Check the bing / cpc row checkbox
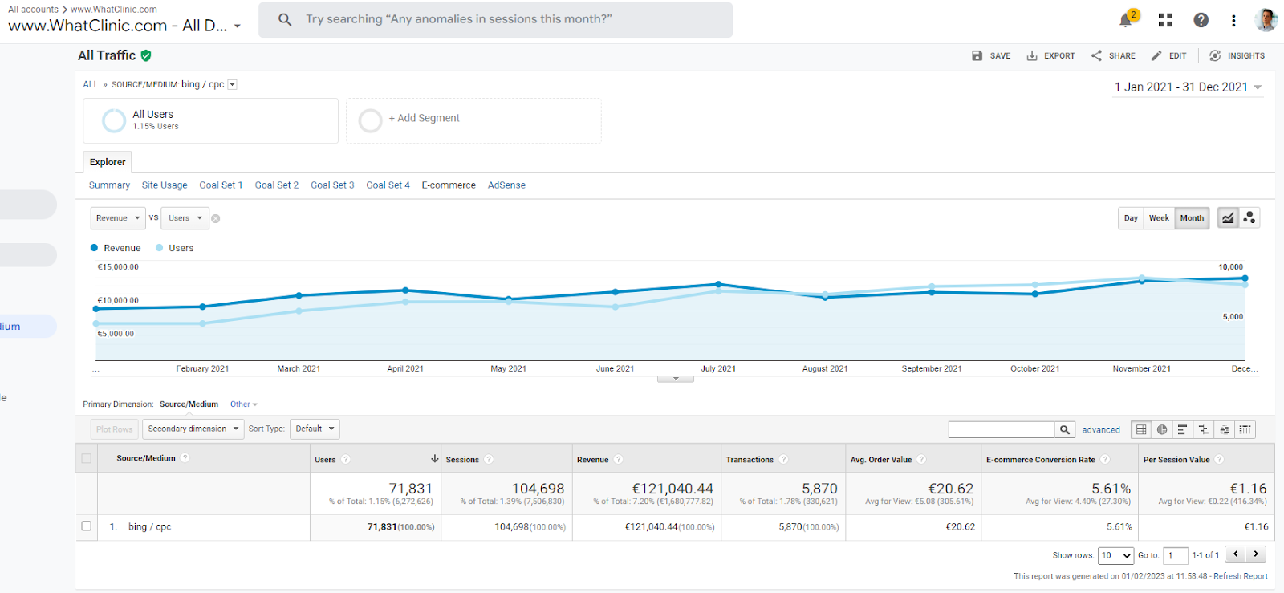Viewport: 1284px width, 593px height. [86, 526]
